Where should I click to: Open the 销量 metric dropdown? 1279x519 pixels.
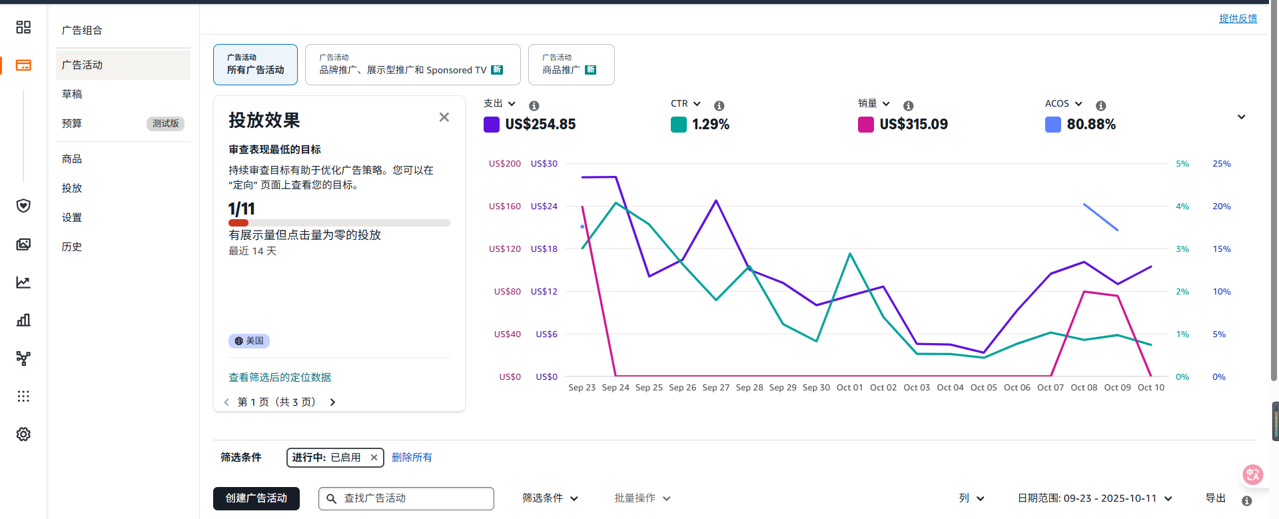tap(874, 104)
